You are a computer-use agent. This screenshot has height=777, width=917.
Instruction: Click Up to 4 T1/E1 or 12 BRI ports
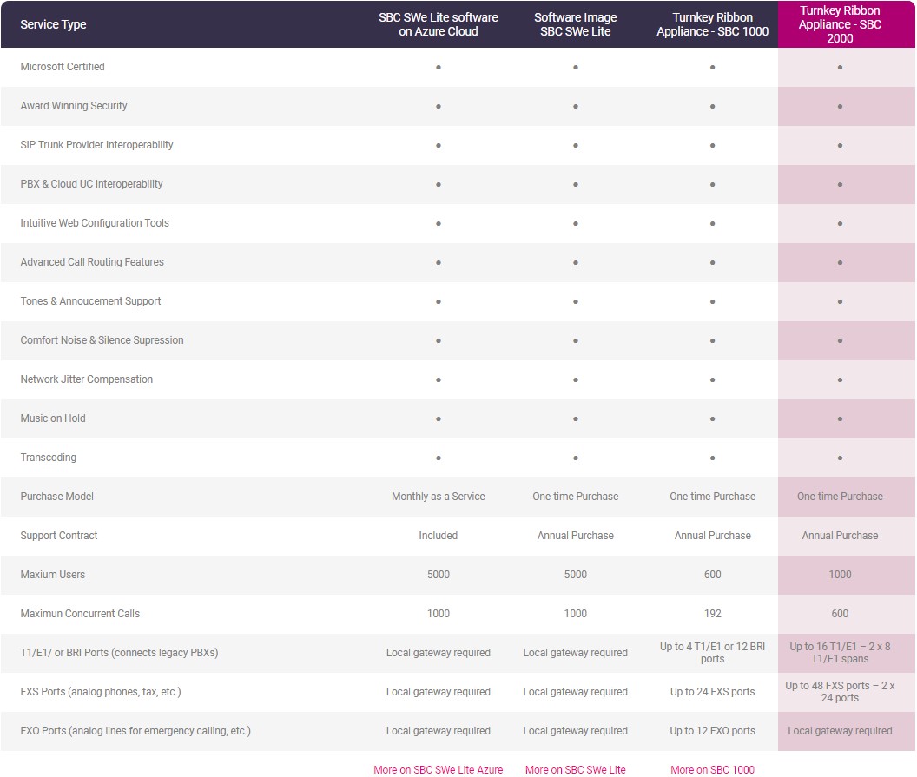pos(712,653)
